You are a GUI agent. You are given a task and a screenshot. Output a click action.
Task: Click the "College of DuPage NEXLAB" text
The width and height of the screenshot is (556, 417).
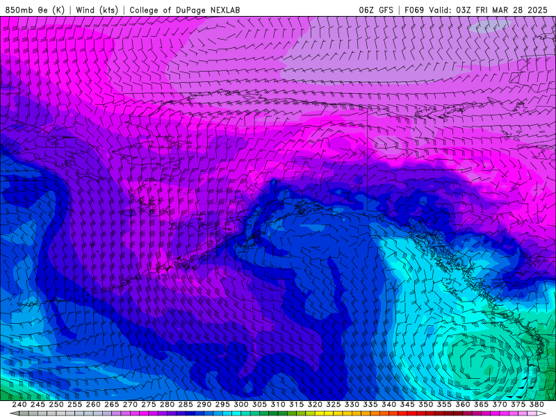pyautogui.click(x=185, y=10)
